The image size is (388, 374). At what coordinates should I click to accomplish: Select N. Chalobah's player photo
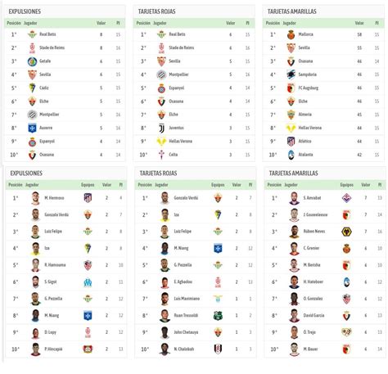[165, 349]
